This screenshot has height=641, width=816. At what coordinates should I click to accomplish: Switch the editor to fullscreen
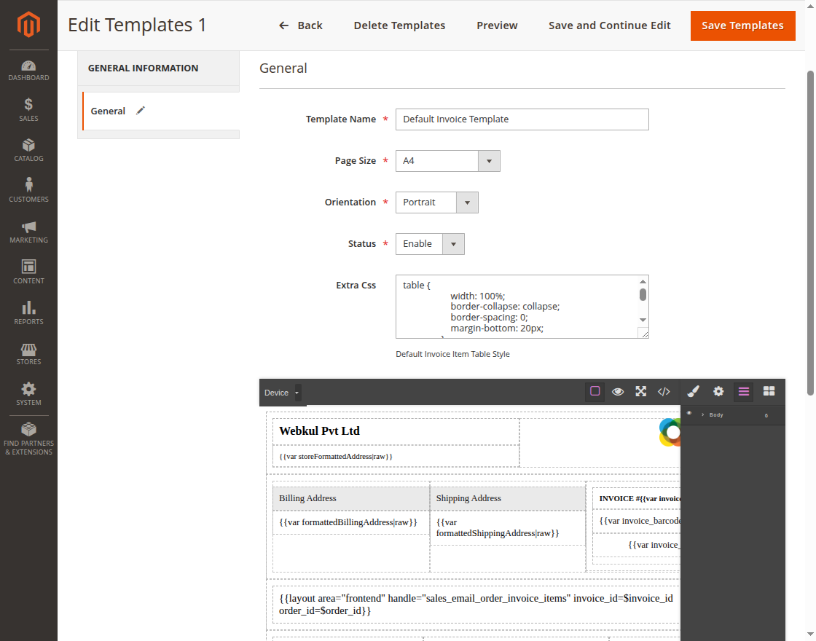click(640, 392)
